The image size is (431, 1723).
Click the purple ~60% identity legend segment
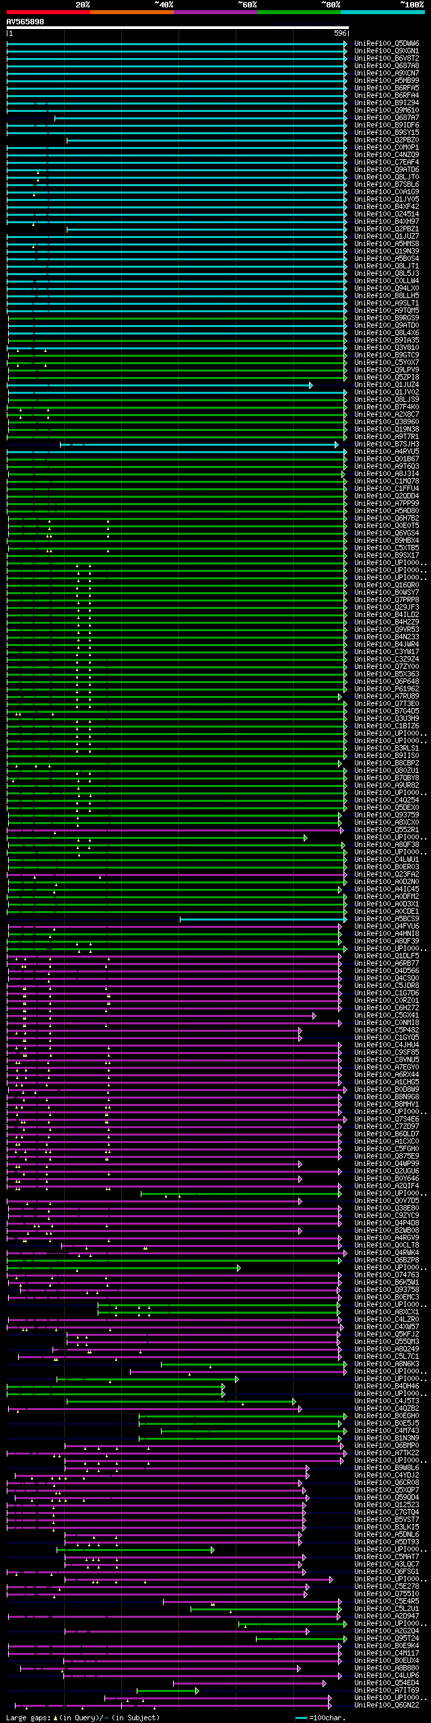coord(215,12)
